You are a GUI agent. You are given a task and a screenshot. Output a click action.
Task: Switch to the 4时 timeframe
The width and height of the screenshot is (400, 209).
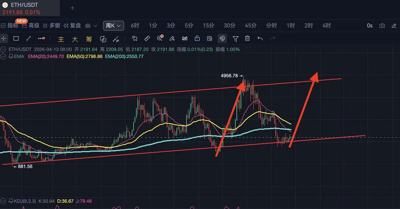click(327, 25)
